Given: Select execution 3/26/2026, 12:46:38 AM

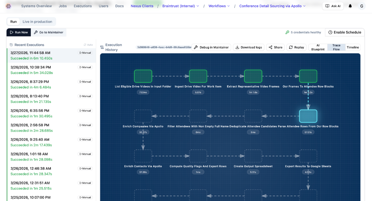Looking at the screenshot, I should pyautogui.click(x=52, y=171).
